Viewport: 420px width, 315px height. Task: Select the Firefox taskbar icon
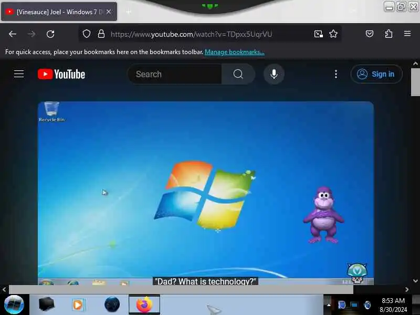[144, 305]
